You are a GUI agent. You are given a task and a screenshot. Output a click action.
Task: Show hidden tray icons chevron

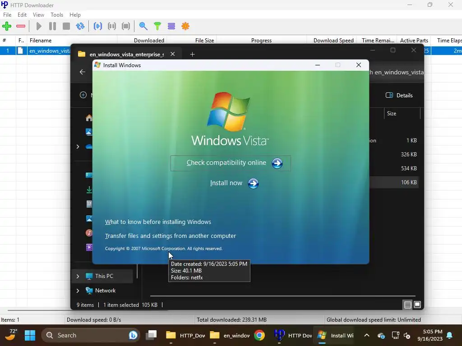coord(366,335)
